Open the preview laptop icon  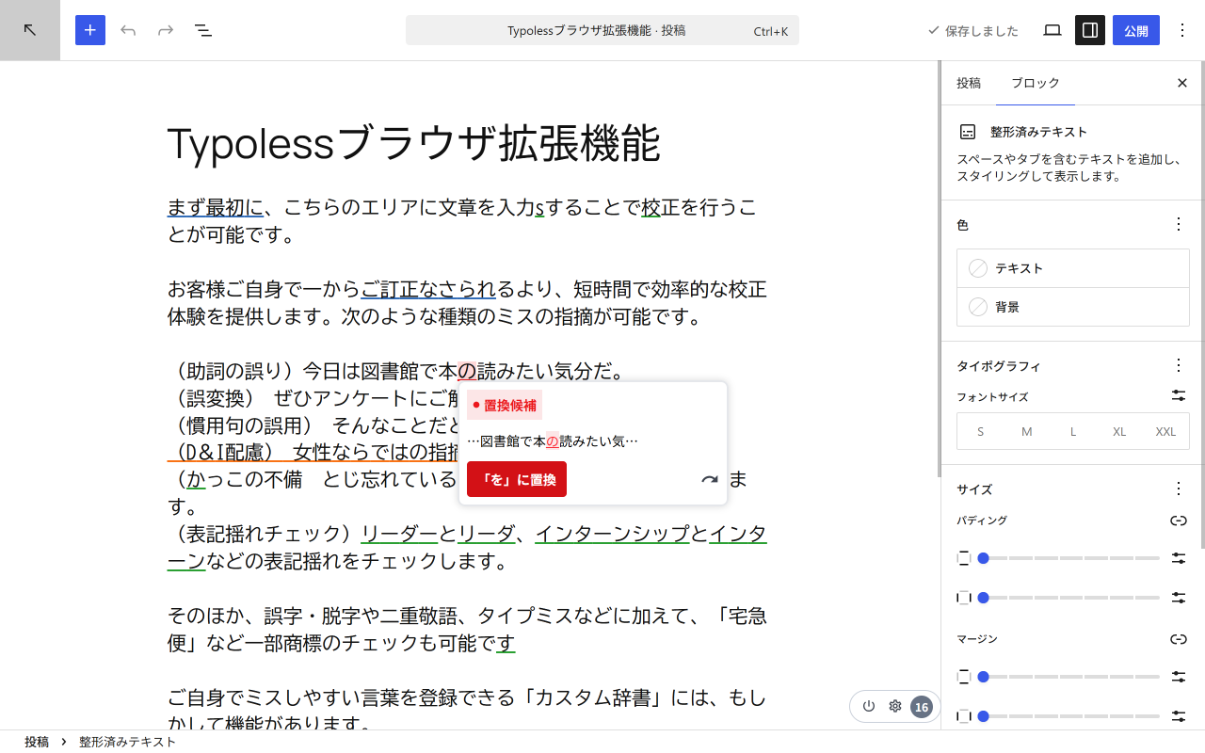pyautogui.click(x=1052, y=30)
